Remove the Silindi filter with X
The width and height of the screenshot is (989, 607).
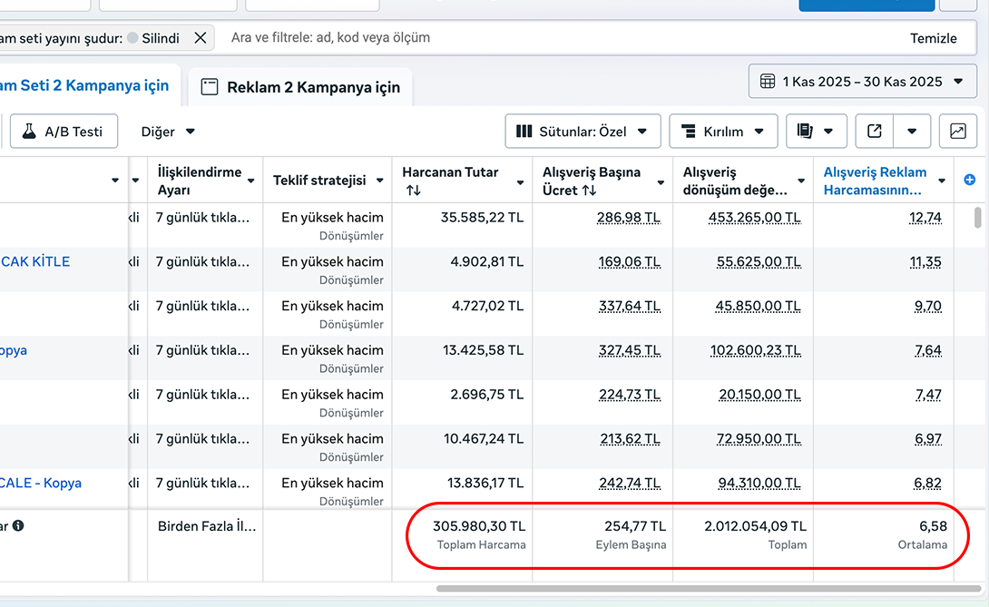pos(201,38)
